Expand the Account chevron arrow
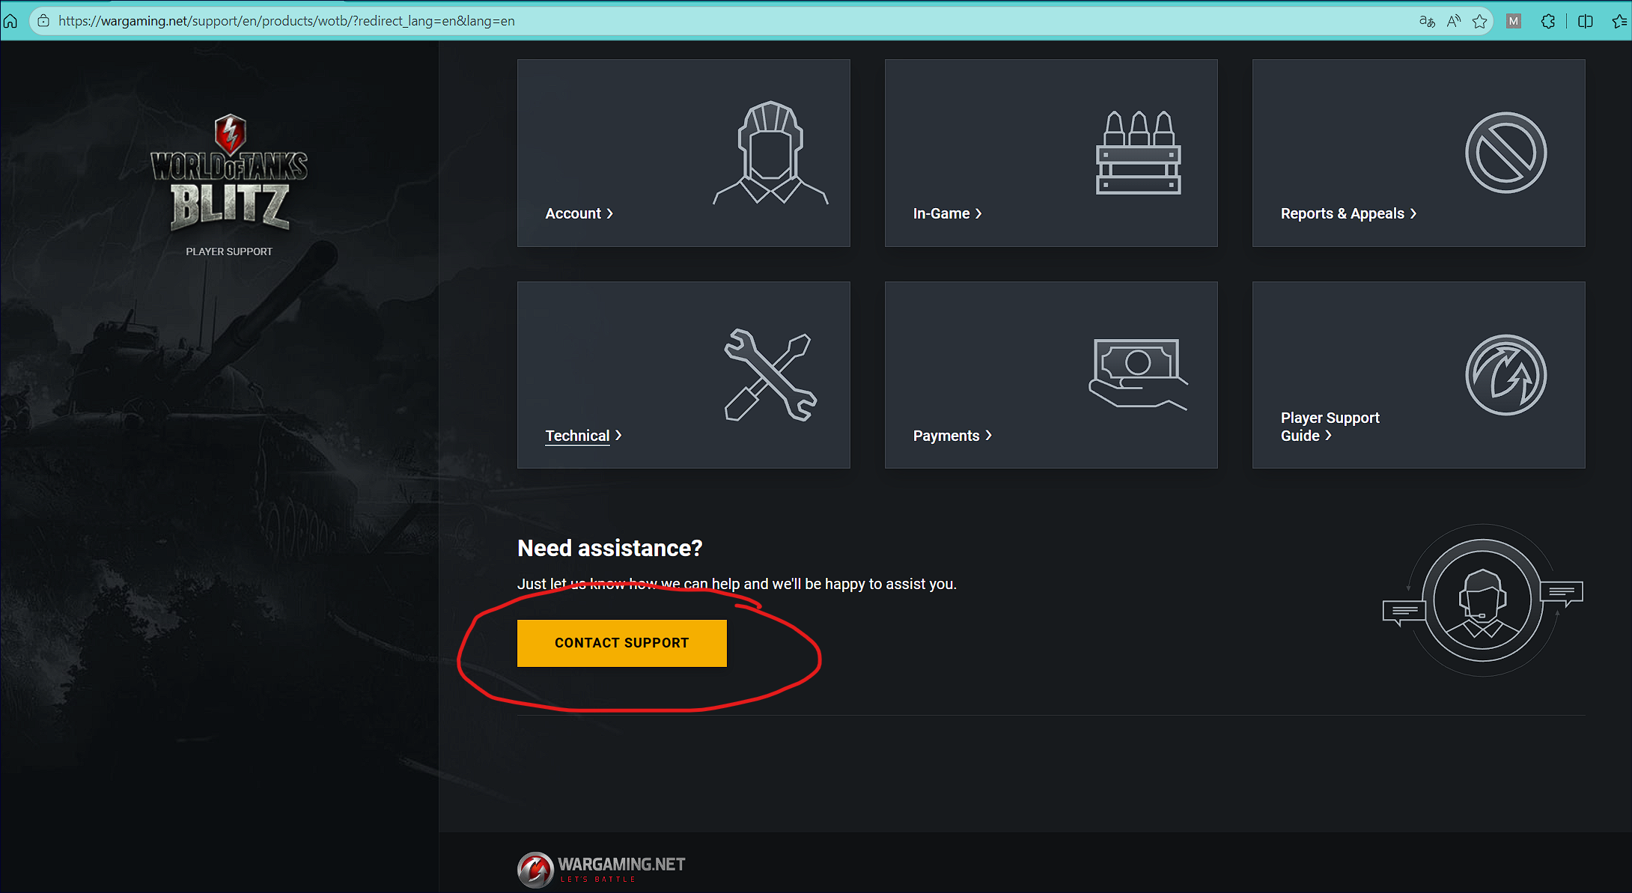The width and height of the screenshot is (1632, 893). (x=610, y=213)
